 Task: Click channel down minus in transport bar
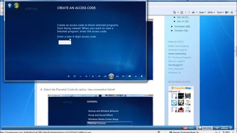coord(80,76)
